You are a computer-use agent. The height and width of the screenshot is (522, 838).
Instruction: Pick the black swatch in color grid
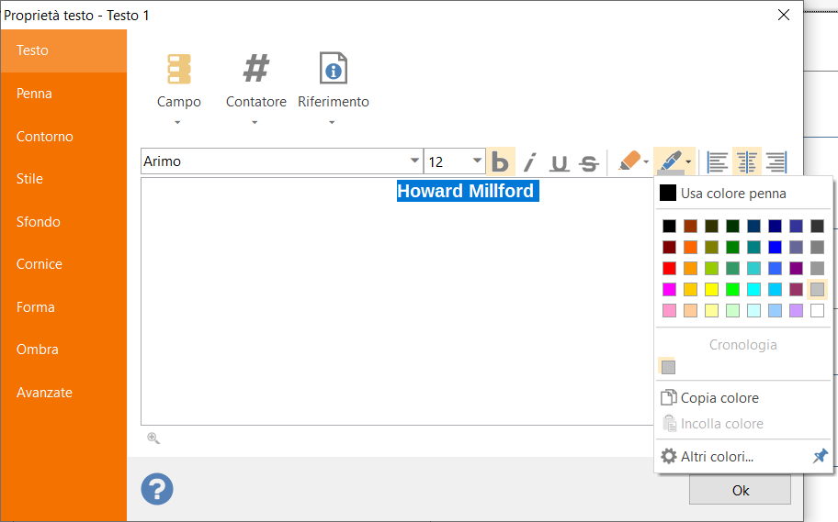669,226
